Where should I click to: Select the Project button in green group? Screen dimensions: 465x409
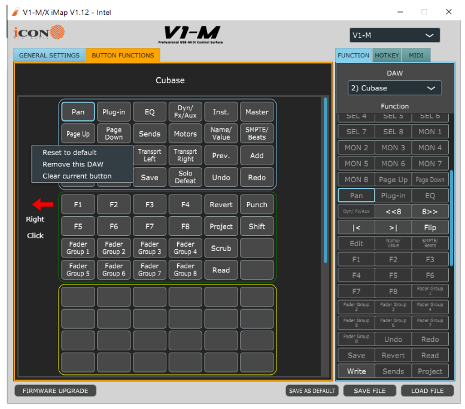click(x=221, y=226)
